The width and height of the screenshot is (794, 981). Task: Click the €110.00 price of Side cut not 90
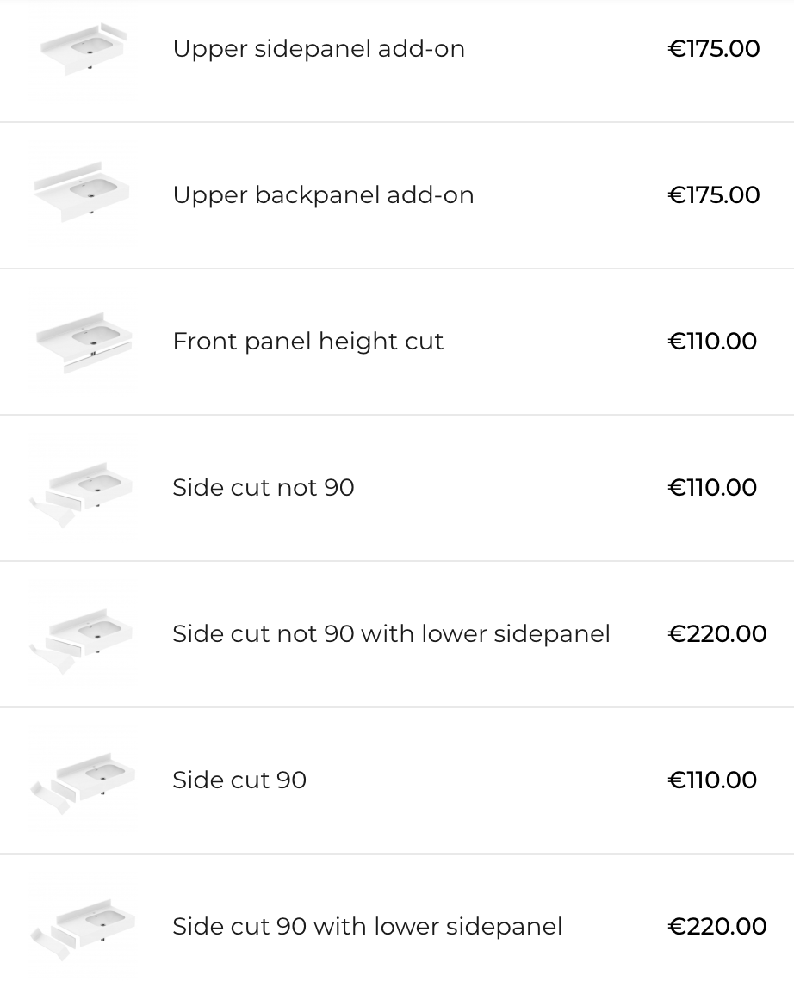712,488
